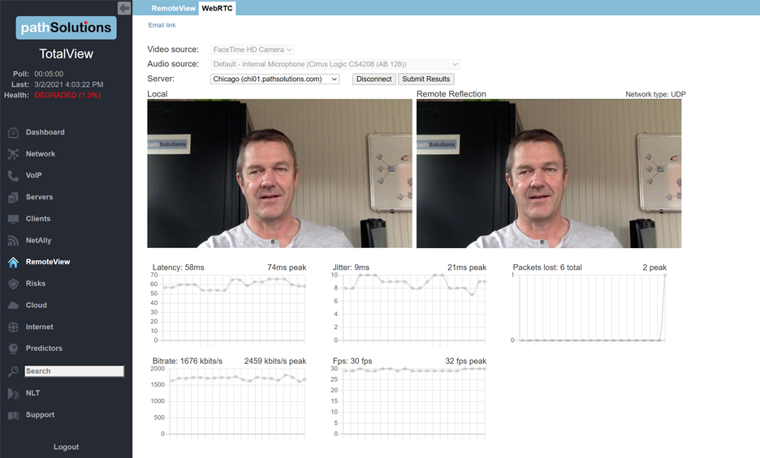Viewport: 760px width, 458px height.
Task: Click the Risks shield icon
Action: pyautogui.click(x=13, y=284)
